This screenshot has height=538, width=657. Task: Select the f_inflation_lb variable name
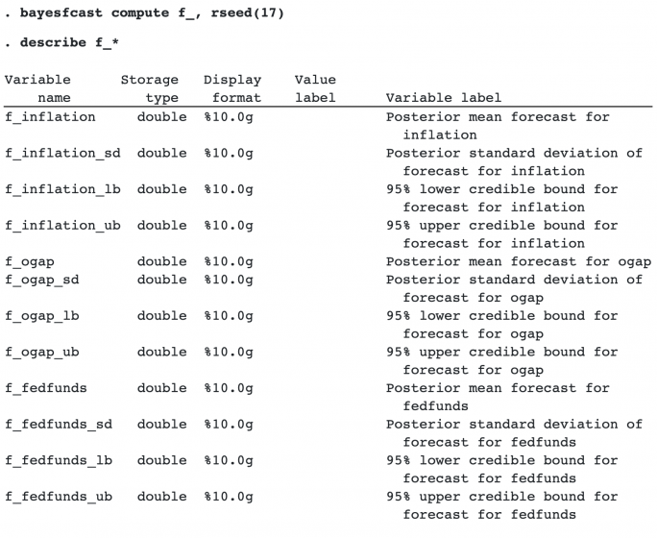[62, 189]
